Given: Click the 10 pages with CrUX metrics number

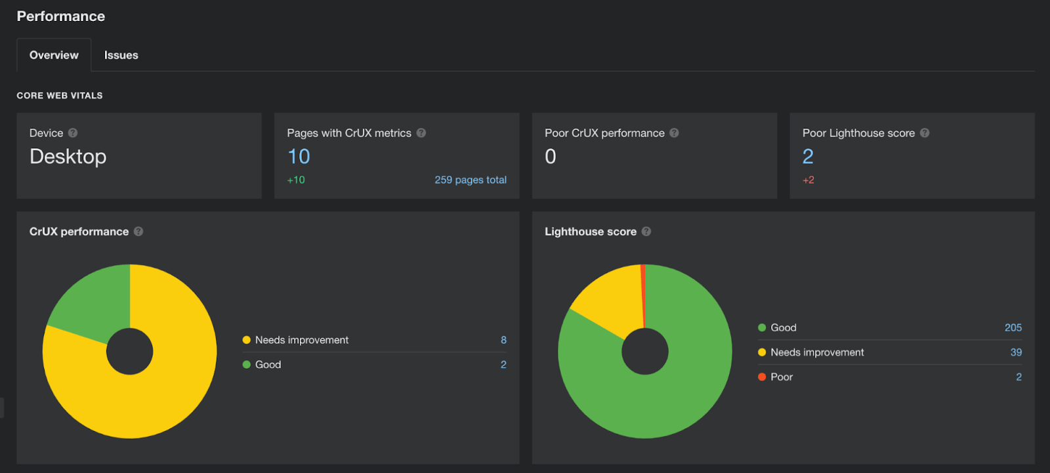Looking at the screenshot, I should pos(299,157).
